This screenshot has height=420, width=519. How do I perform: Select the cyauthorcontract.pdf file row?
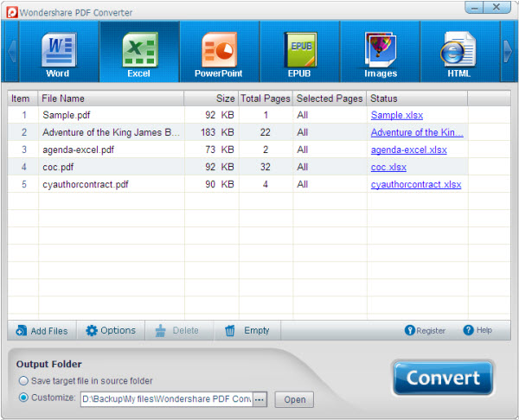(259, 184)
